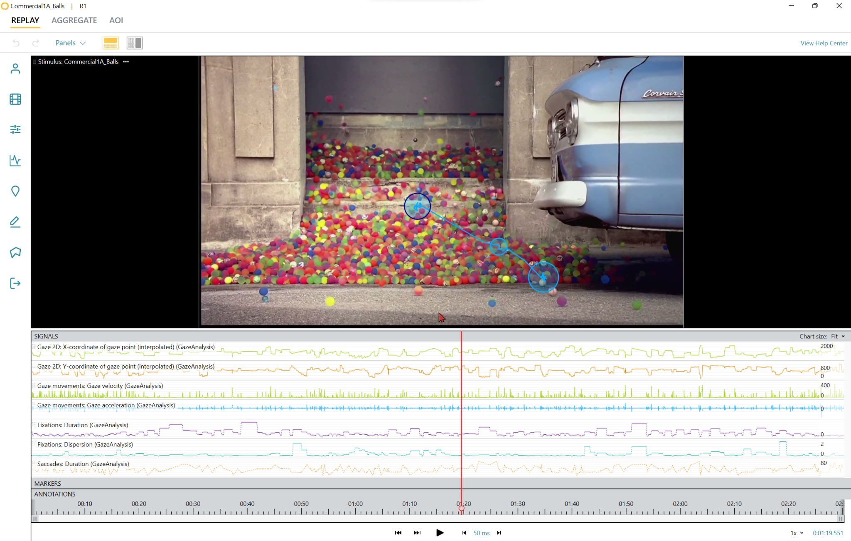Screen dimensions: 851x541
Task: Open stimulus three-dot options menu
Action: pyautogui.click(x=126, y=61)
